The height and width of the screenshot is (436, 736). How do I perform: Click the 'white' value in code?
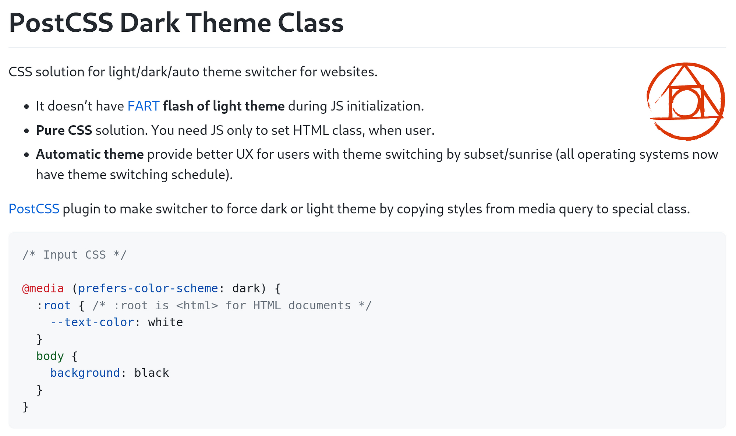click(166, 323)
